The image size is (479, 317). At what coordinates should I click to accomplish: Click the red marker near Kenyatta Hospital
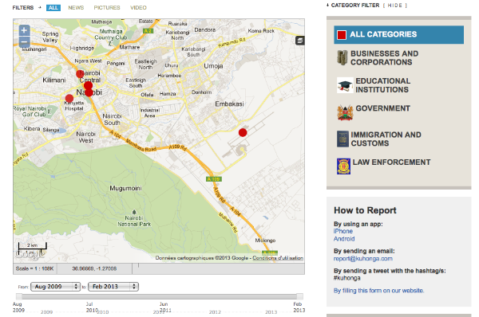(x=69, y=99)
